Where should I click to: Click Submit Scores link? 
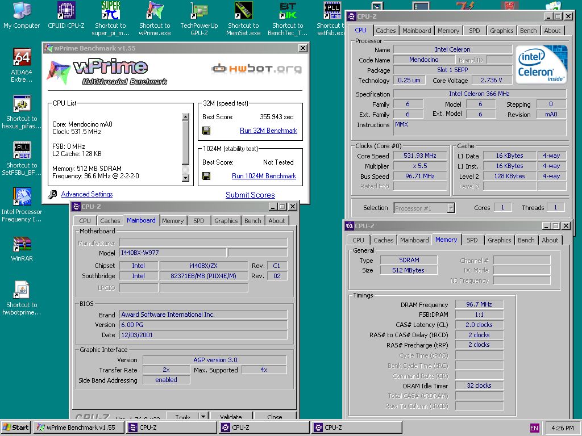tap(250, 195)
